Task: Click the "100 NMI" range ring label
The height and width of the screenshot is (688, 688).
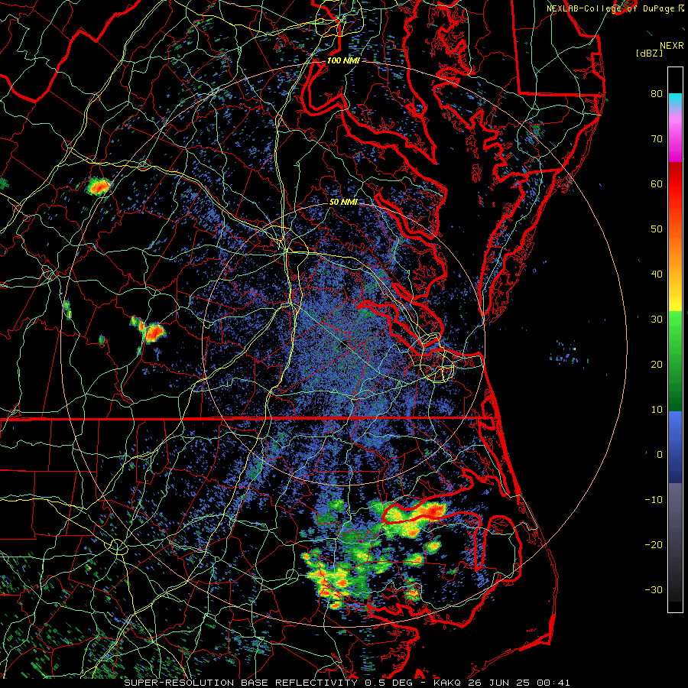Action: 343,60
